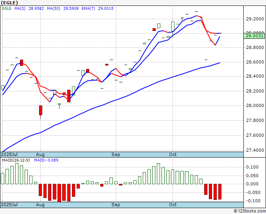This screenshot has width=266, height=214.
Task: Select the 28.2000 price axis label
Action: (255, 91)
